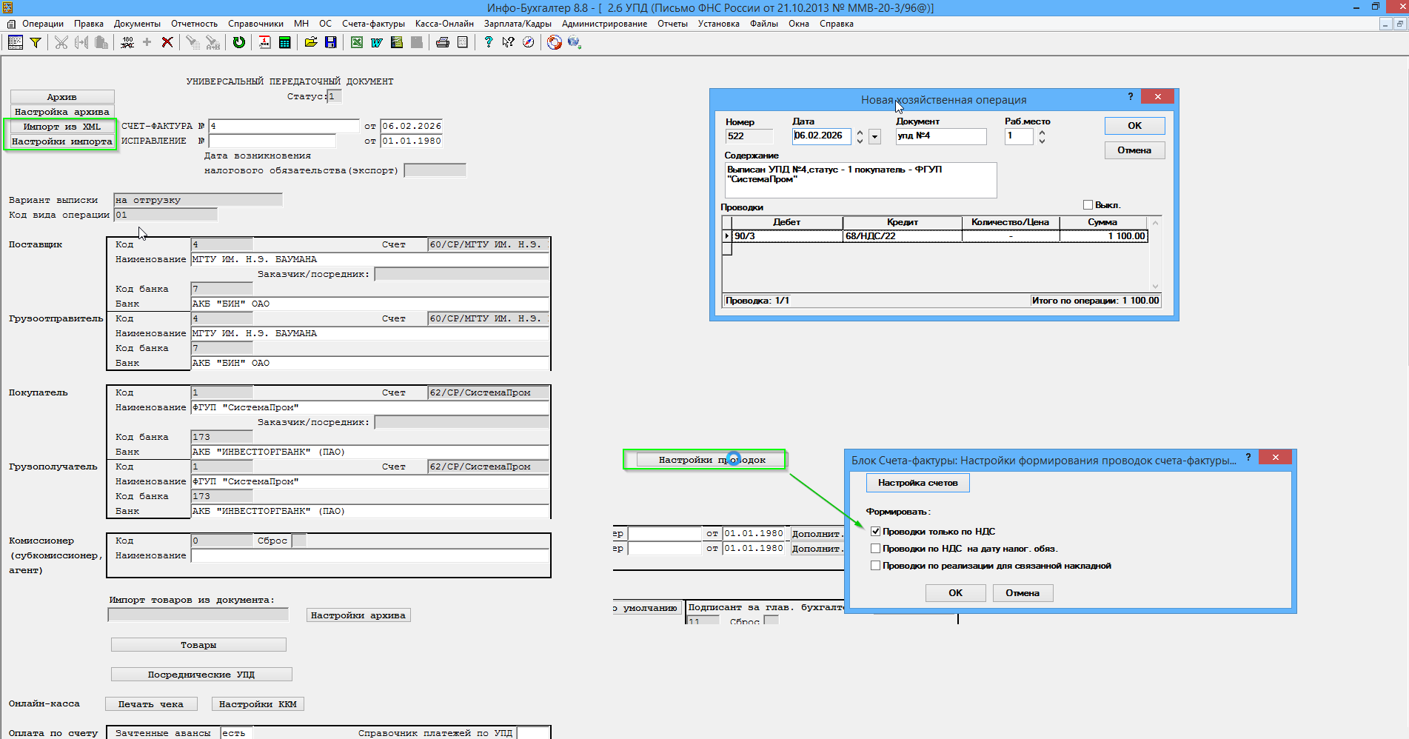The width and height of the screenshot is (1409, 739).
Task: Open the green calculator icon
Action: click(x=284, y=43)
